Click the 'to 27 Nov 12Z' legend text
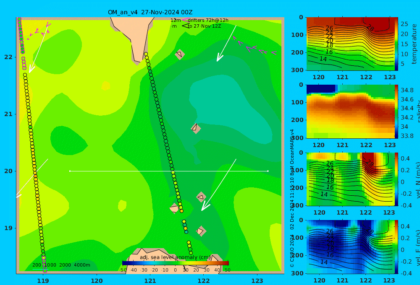420x285 pixels. (x=204, y=26)
